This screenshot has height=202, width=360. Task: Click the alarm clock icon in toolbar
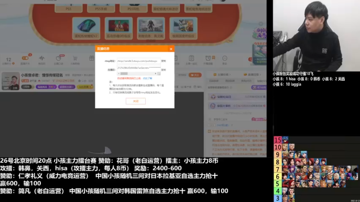(x=208, y=58)
